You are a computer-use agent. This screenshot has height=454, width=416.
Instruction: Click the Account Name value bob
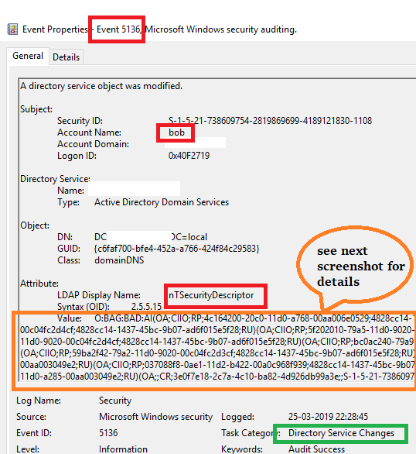click(176, 132)
